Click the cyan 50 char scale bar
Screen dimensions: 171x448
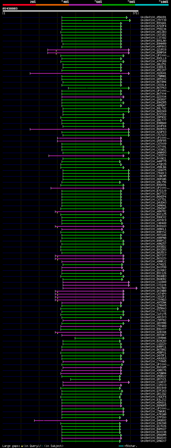point(121,446)
